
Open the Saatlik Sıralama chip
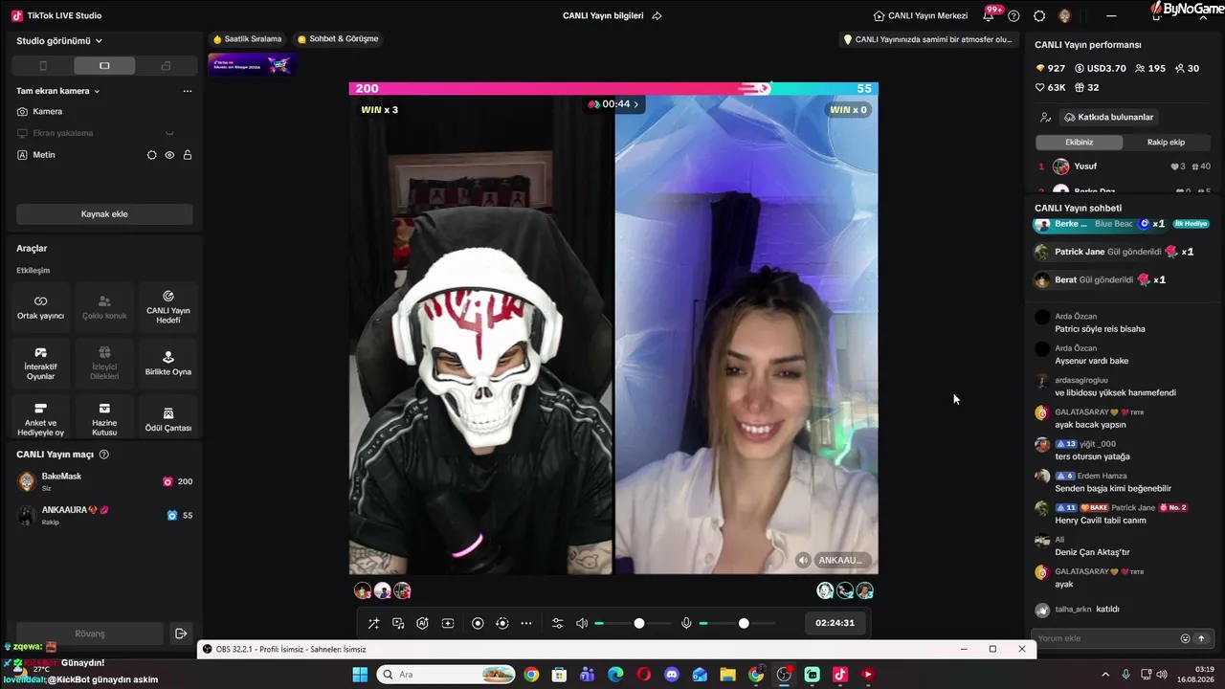click(x=247, y=39)
